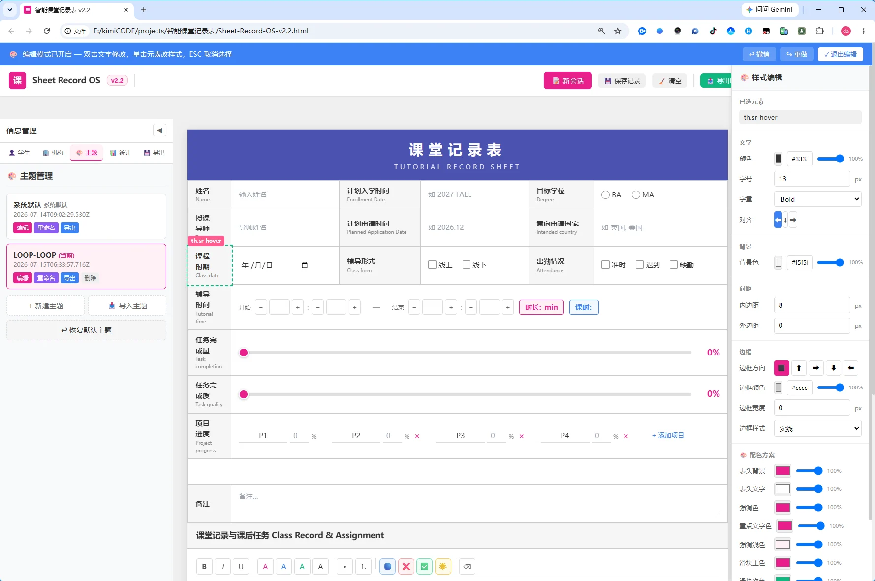
Task: Click the 退出编辑 button
Action: [x=840, y=54]
